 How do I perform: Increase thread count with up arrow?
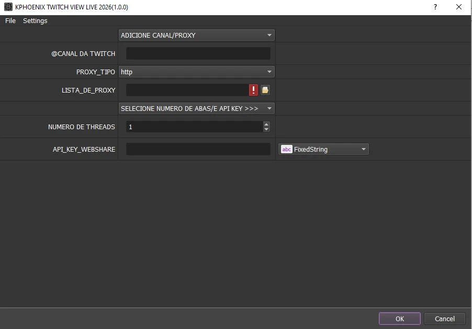pyautogui.click(x=266, y=124)
